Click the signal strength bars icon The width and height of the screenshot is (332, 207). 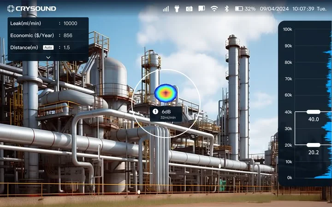point(166,9)
